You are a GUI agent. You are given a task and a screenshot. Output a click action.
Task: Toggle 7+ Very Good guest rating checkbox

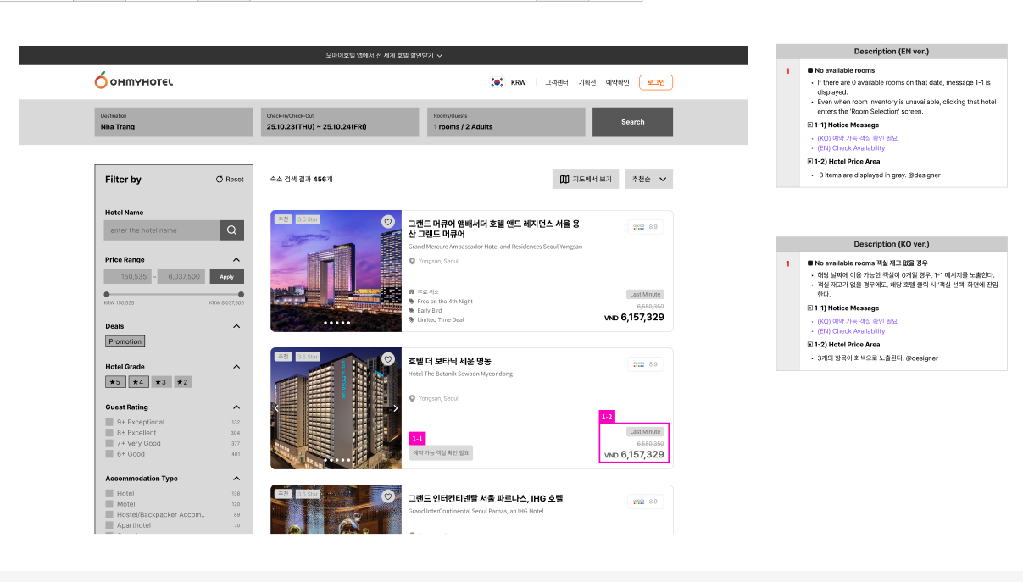[x=109, y=443]
